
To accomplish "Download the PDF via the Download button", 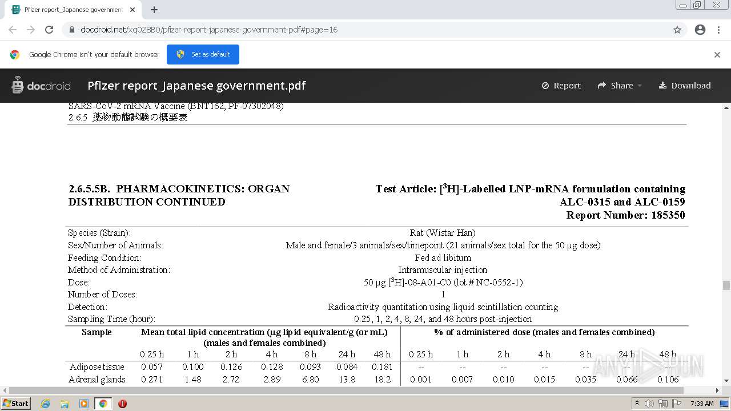I will coord(685,86).
